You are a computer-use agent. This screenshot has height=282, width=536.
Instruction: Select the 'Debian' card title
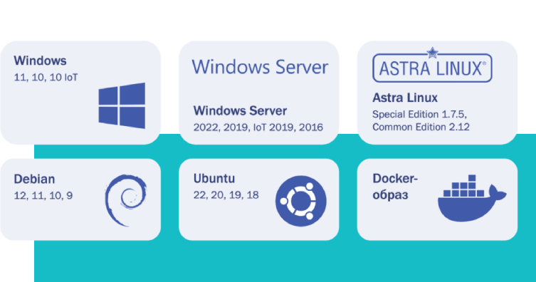point(34,179)
